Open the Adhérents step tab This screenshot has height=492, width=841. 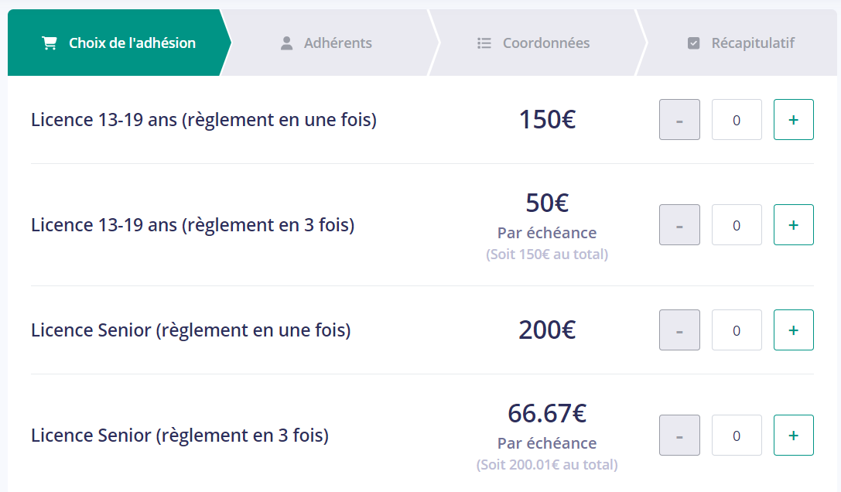(x=327, y=43)
